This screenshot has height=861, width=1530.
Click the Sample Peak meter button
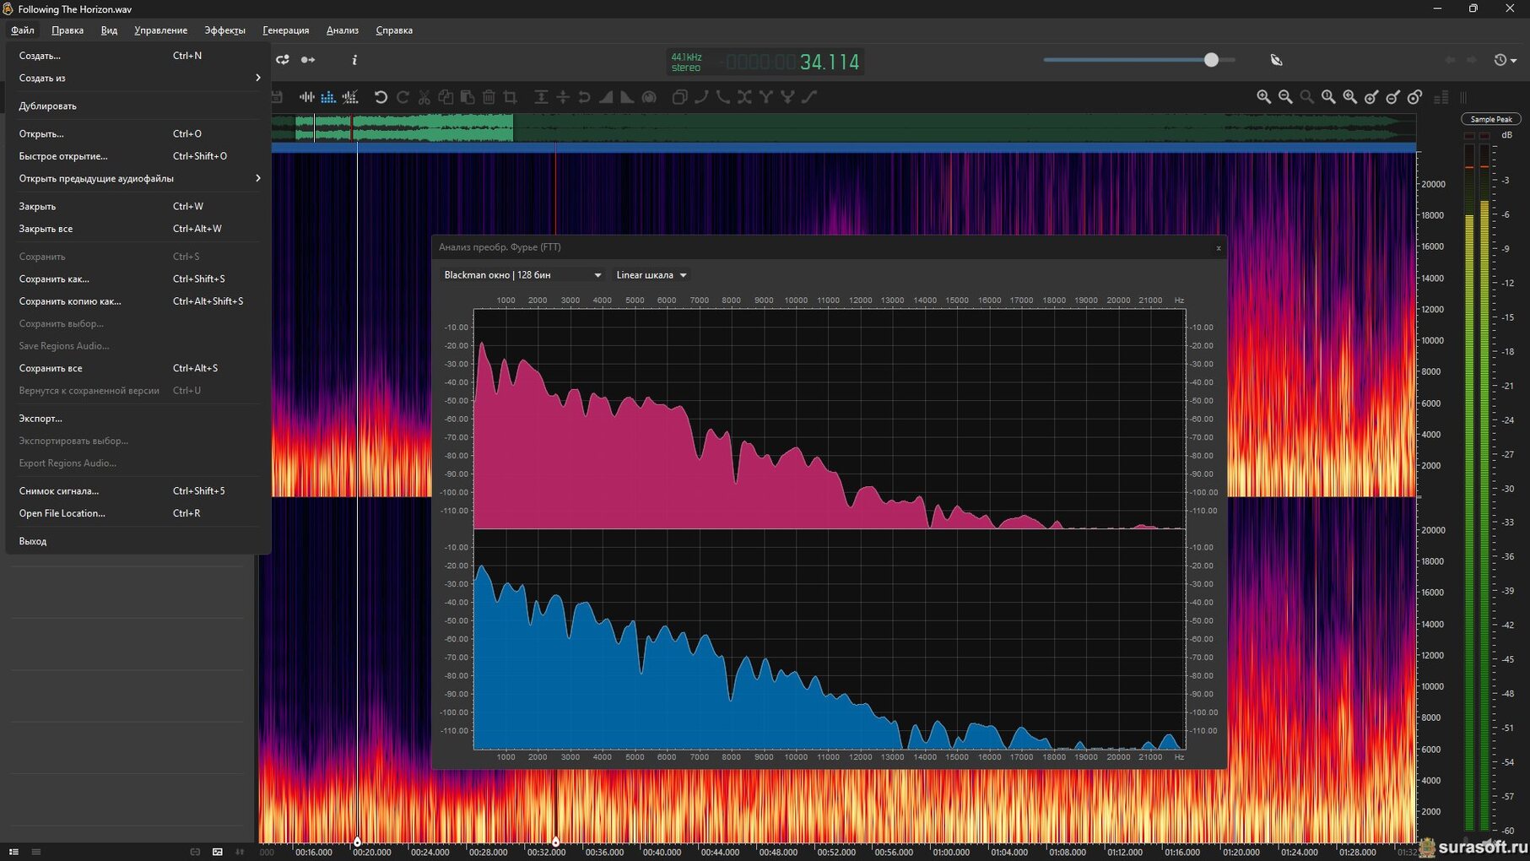coord(1490,119)
